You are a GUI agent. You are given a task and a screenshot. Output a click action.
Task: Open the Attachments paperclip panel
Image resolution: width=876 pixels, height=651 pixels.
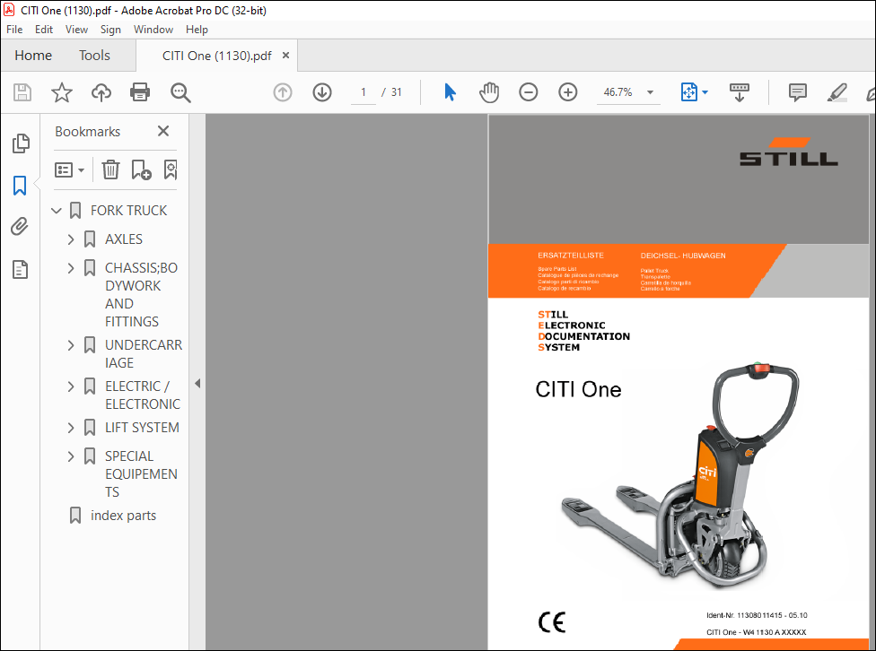(x=20, y=227)
